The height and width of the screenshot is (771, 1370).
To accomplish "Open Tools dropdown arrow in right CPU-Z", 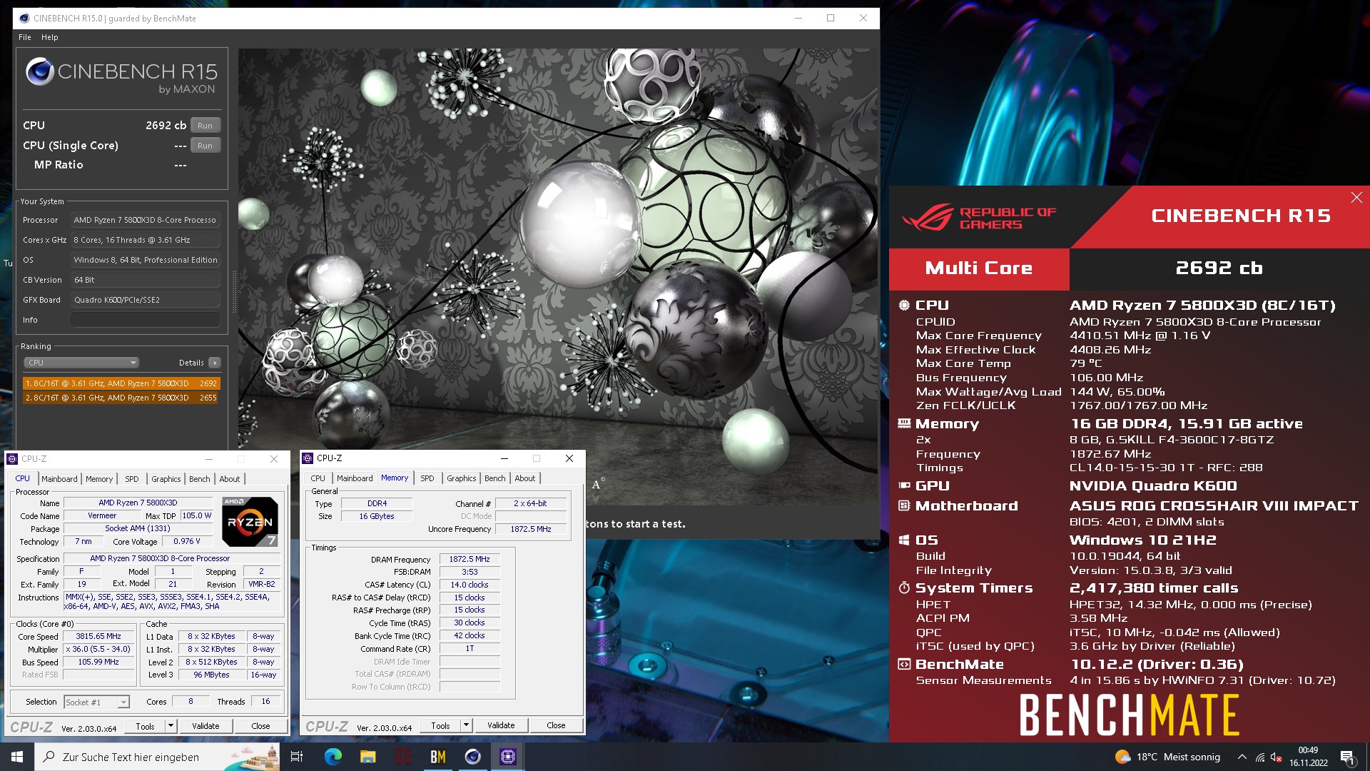I will pyautogui.click(x=466, y=725).
